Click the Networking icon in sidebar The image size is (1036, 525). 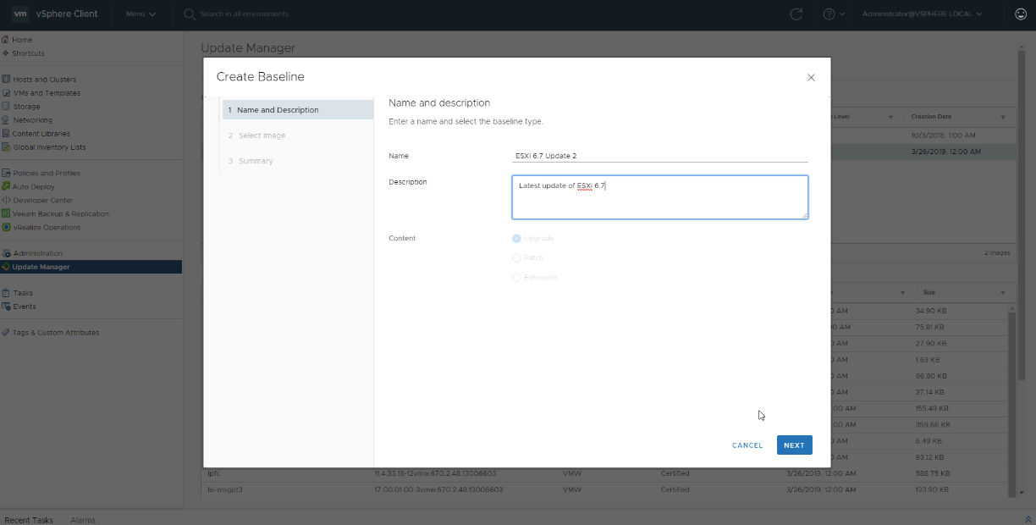pos(6,120)
